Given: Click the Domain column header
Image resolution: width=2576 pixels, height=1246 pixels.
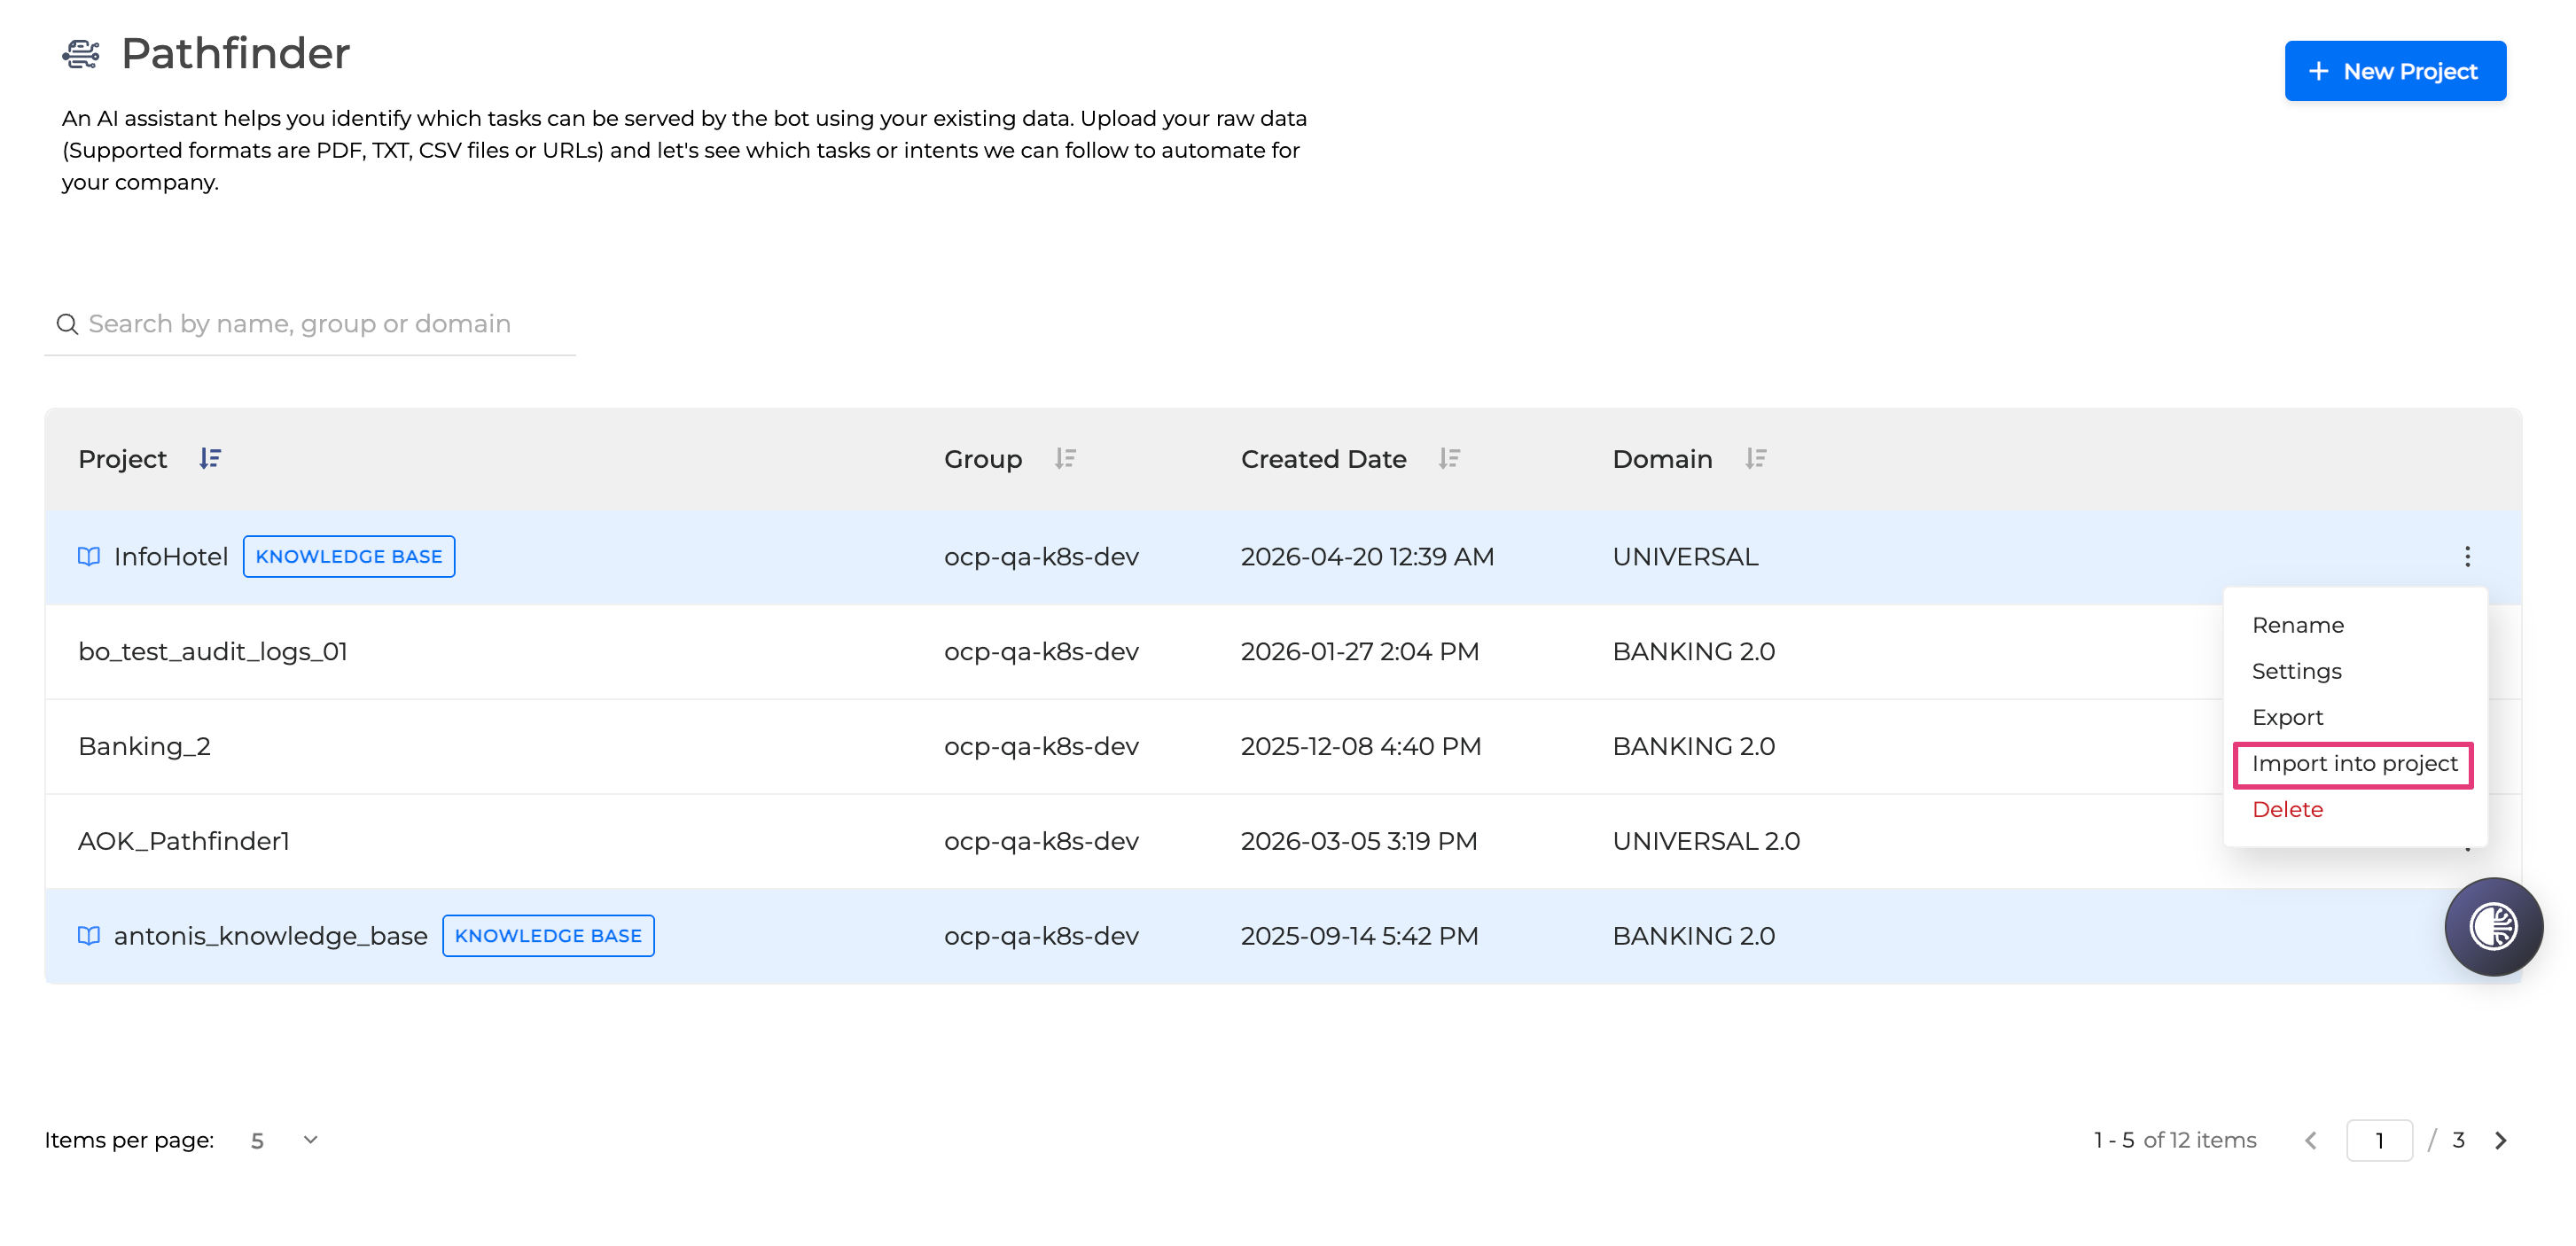Looking at the screenshot, I should (x=1662, y=459).
